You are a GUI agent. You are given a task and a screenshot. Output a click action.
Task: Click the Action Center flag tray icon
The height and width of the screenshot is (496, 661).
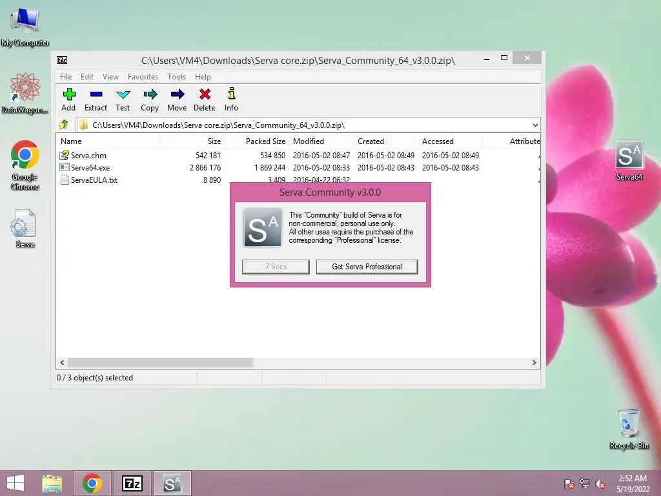click(569, 483)
